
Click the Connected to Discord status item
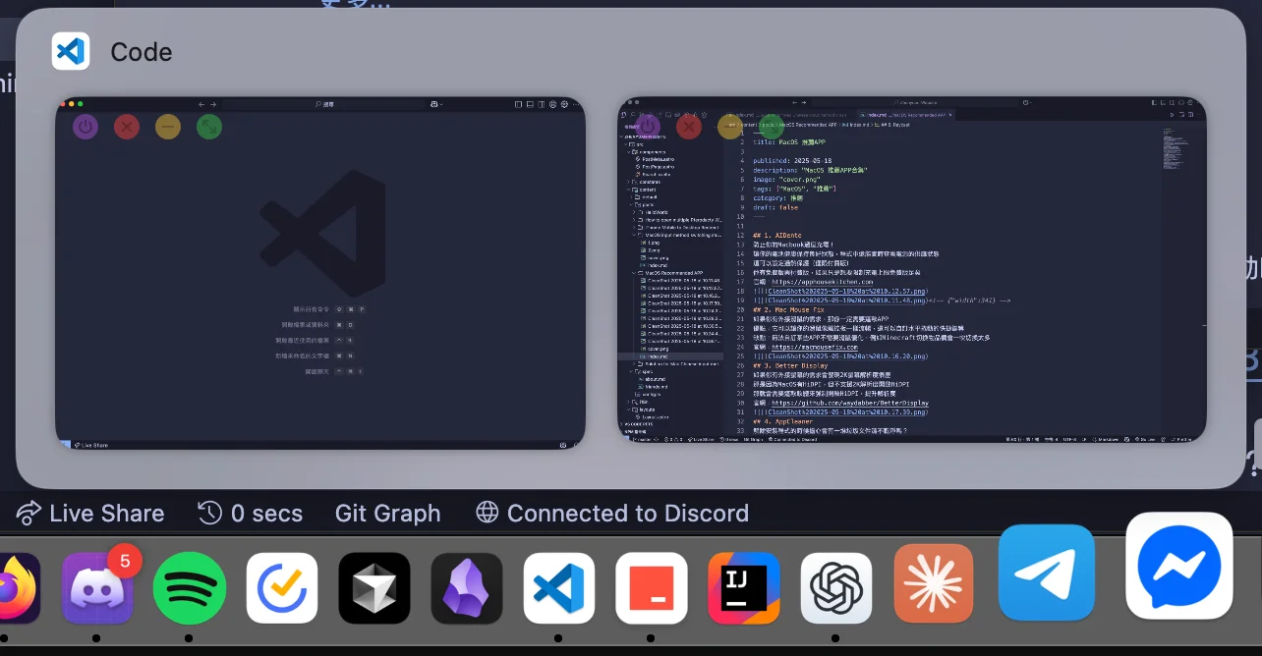(x=612, y=514)
